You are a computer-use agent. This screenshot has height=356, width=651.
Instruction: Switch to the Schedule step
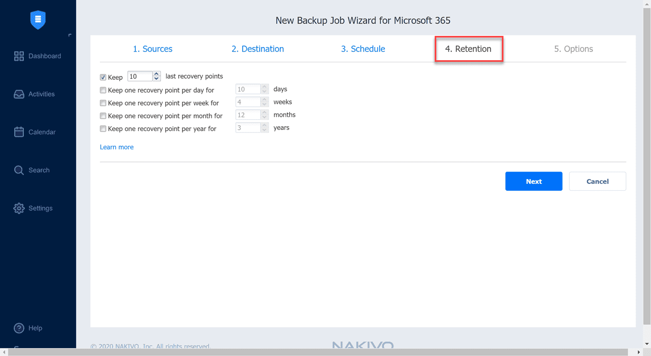pyautogui.click(x=363, y=49)
